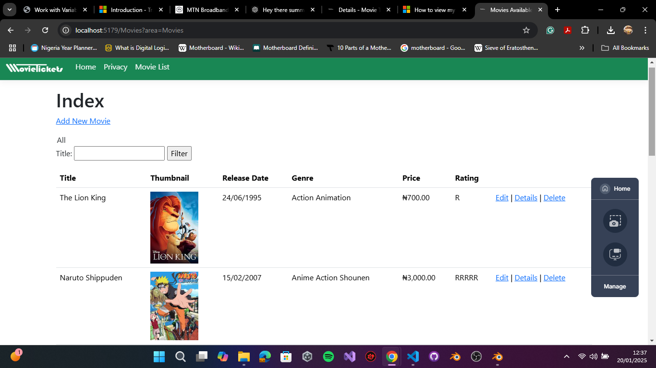Go back using the browser back arrow
This screenshot has height=368, width=656.
11,30
